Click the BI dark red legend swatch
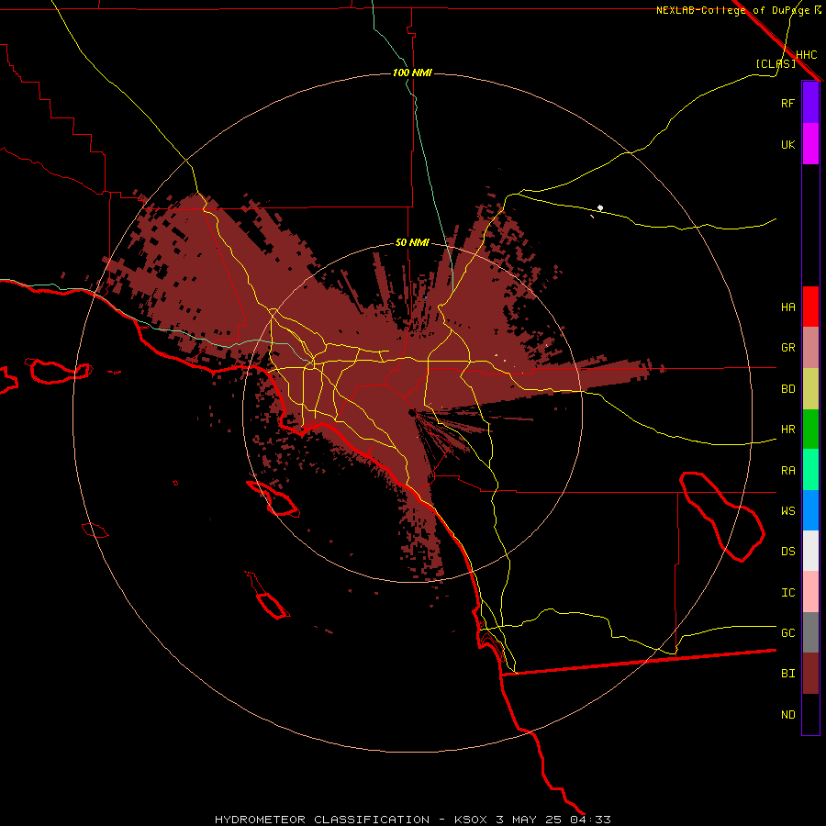Viewport: 826px width, 826px height. [x=810, y=674]
